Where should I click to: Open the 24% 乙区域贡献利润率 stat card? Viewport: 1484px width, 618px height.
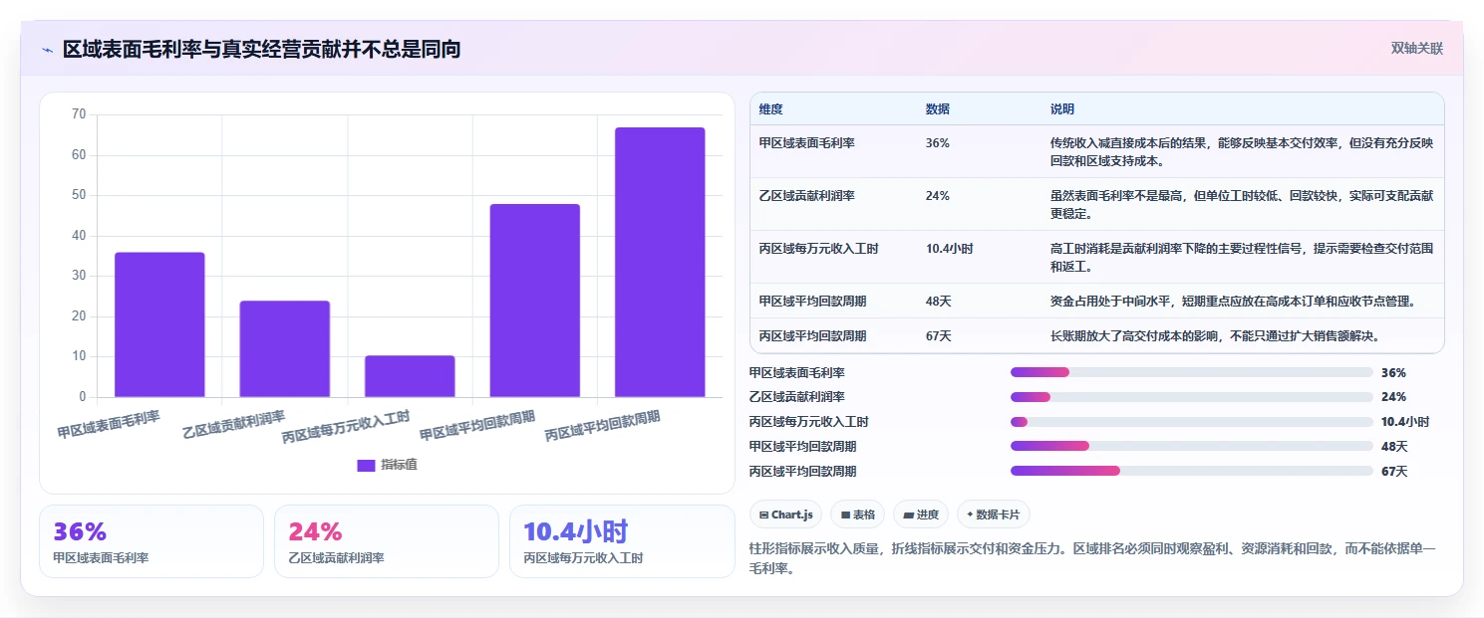(387, 541)
